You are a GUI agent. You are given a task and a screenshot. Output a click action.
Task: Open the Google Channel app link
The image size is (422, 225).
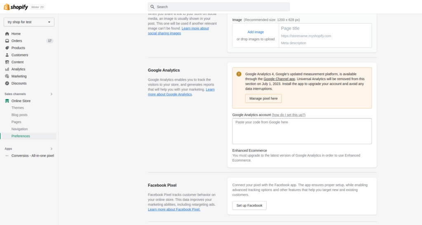click(x=279, y=79)
